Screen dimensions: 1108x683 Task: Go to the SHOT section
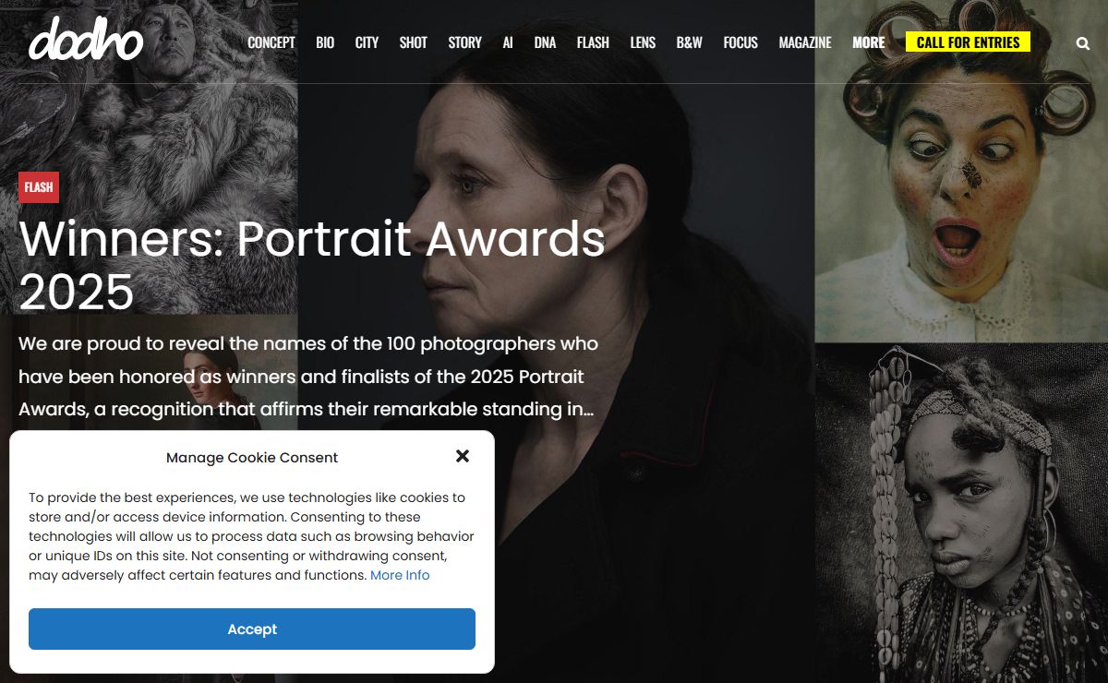pyautogui.click(x=413, y=42)
